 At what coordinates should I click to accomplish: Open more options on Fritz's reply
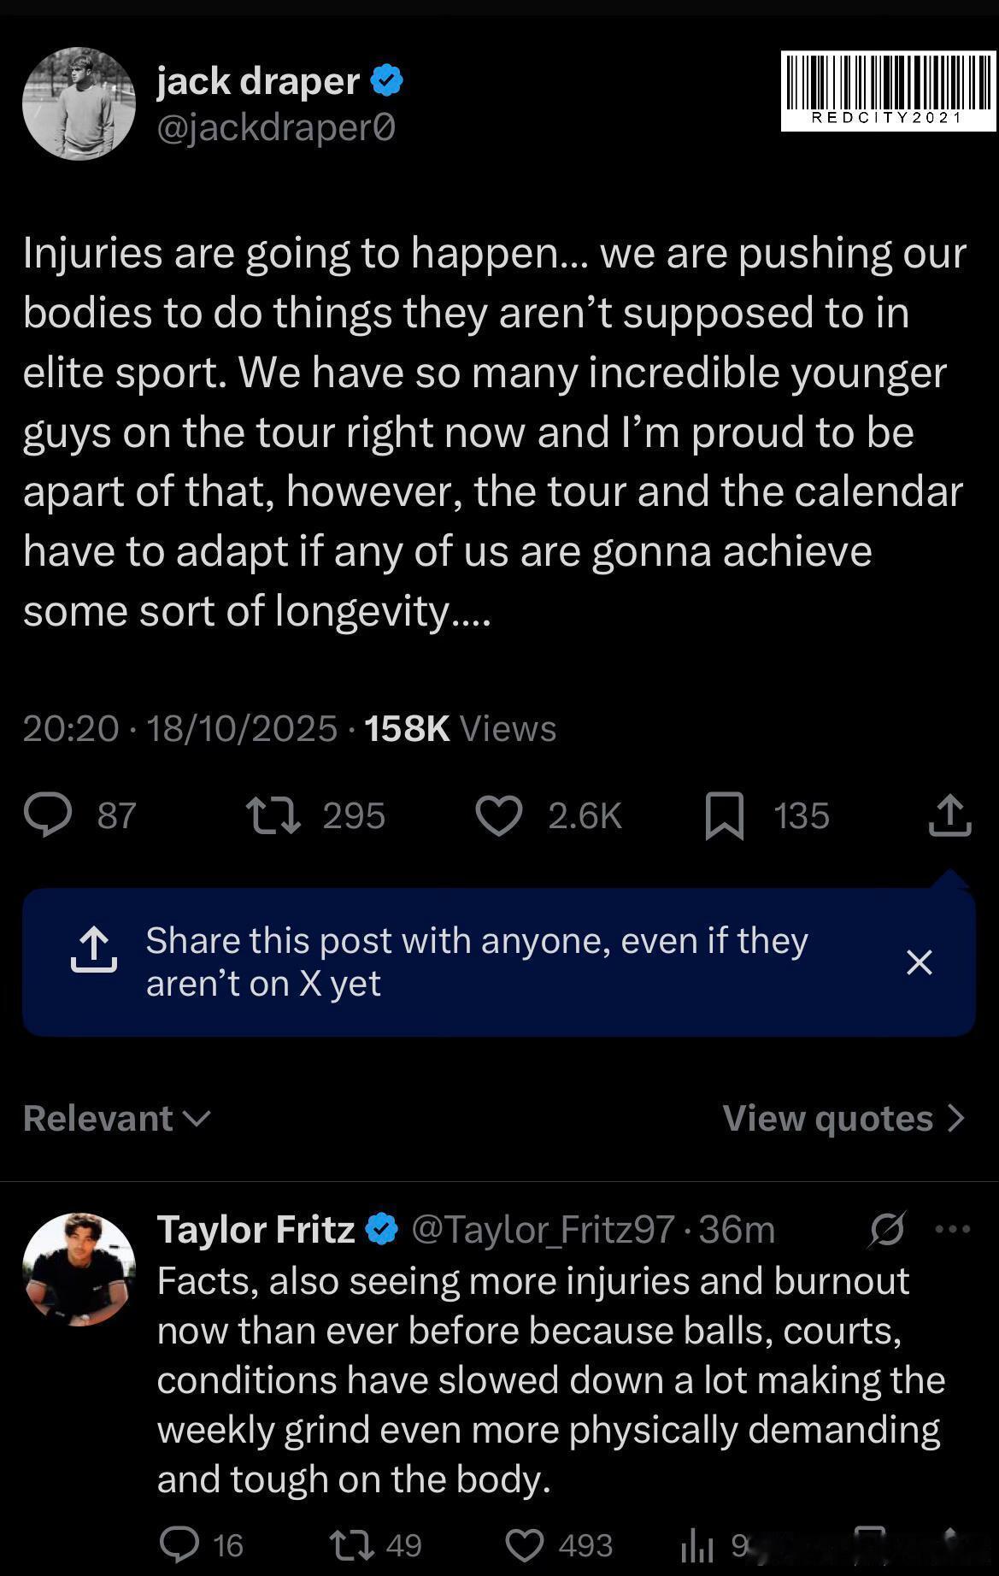pyautogui.click(x=953, y=1230)
